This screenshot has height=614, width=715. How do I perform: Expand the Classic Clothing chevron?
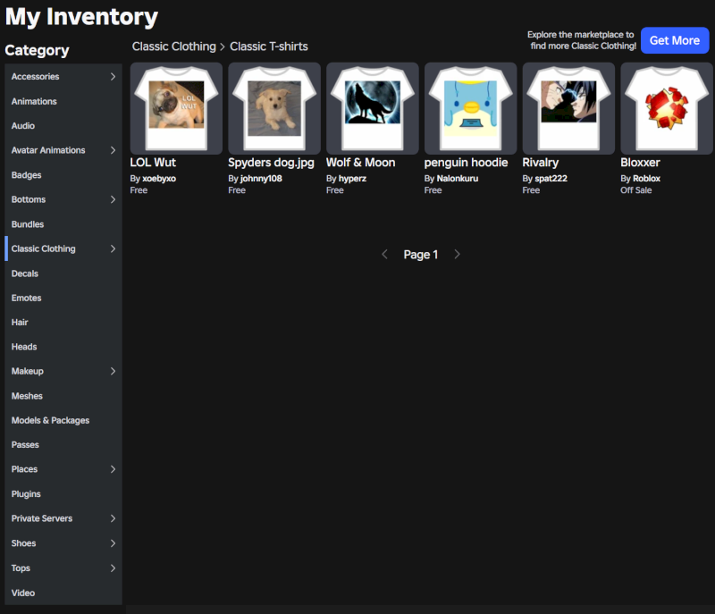113,248
